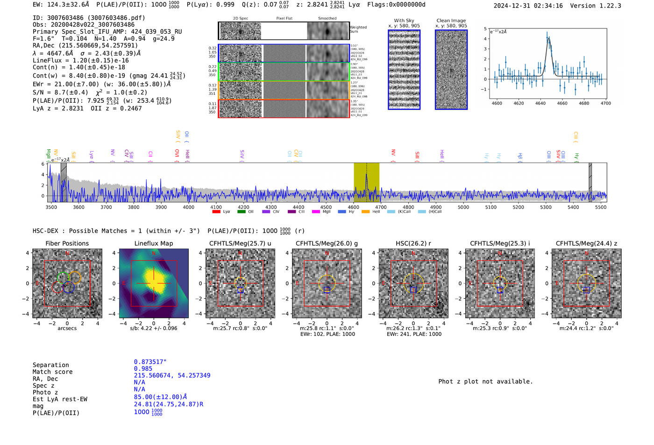The image size is (654, 445).
Task: Click the Match score value 0.985
Action: [143, 369]
